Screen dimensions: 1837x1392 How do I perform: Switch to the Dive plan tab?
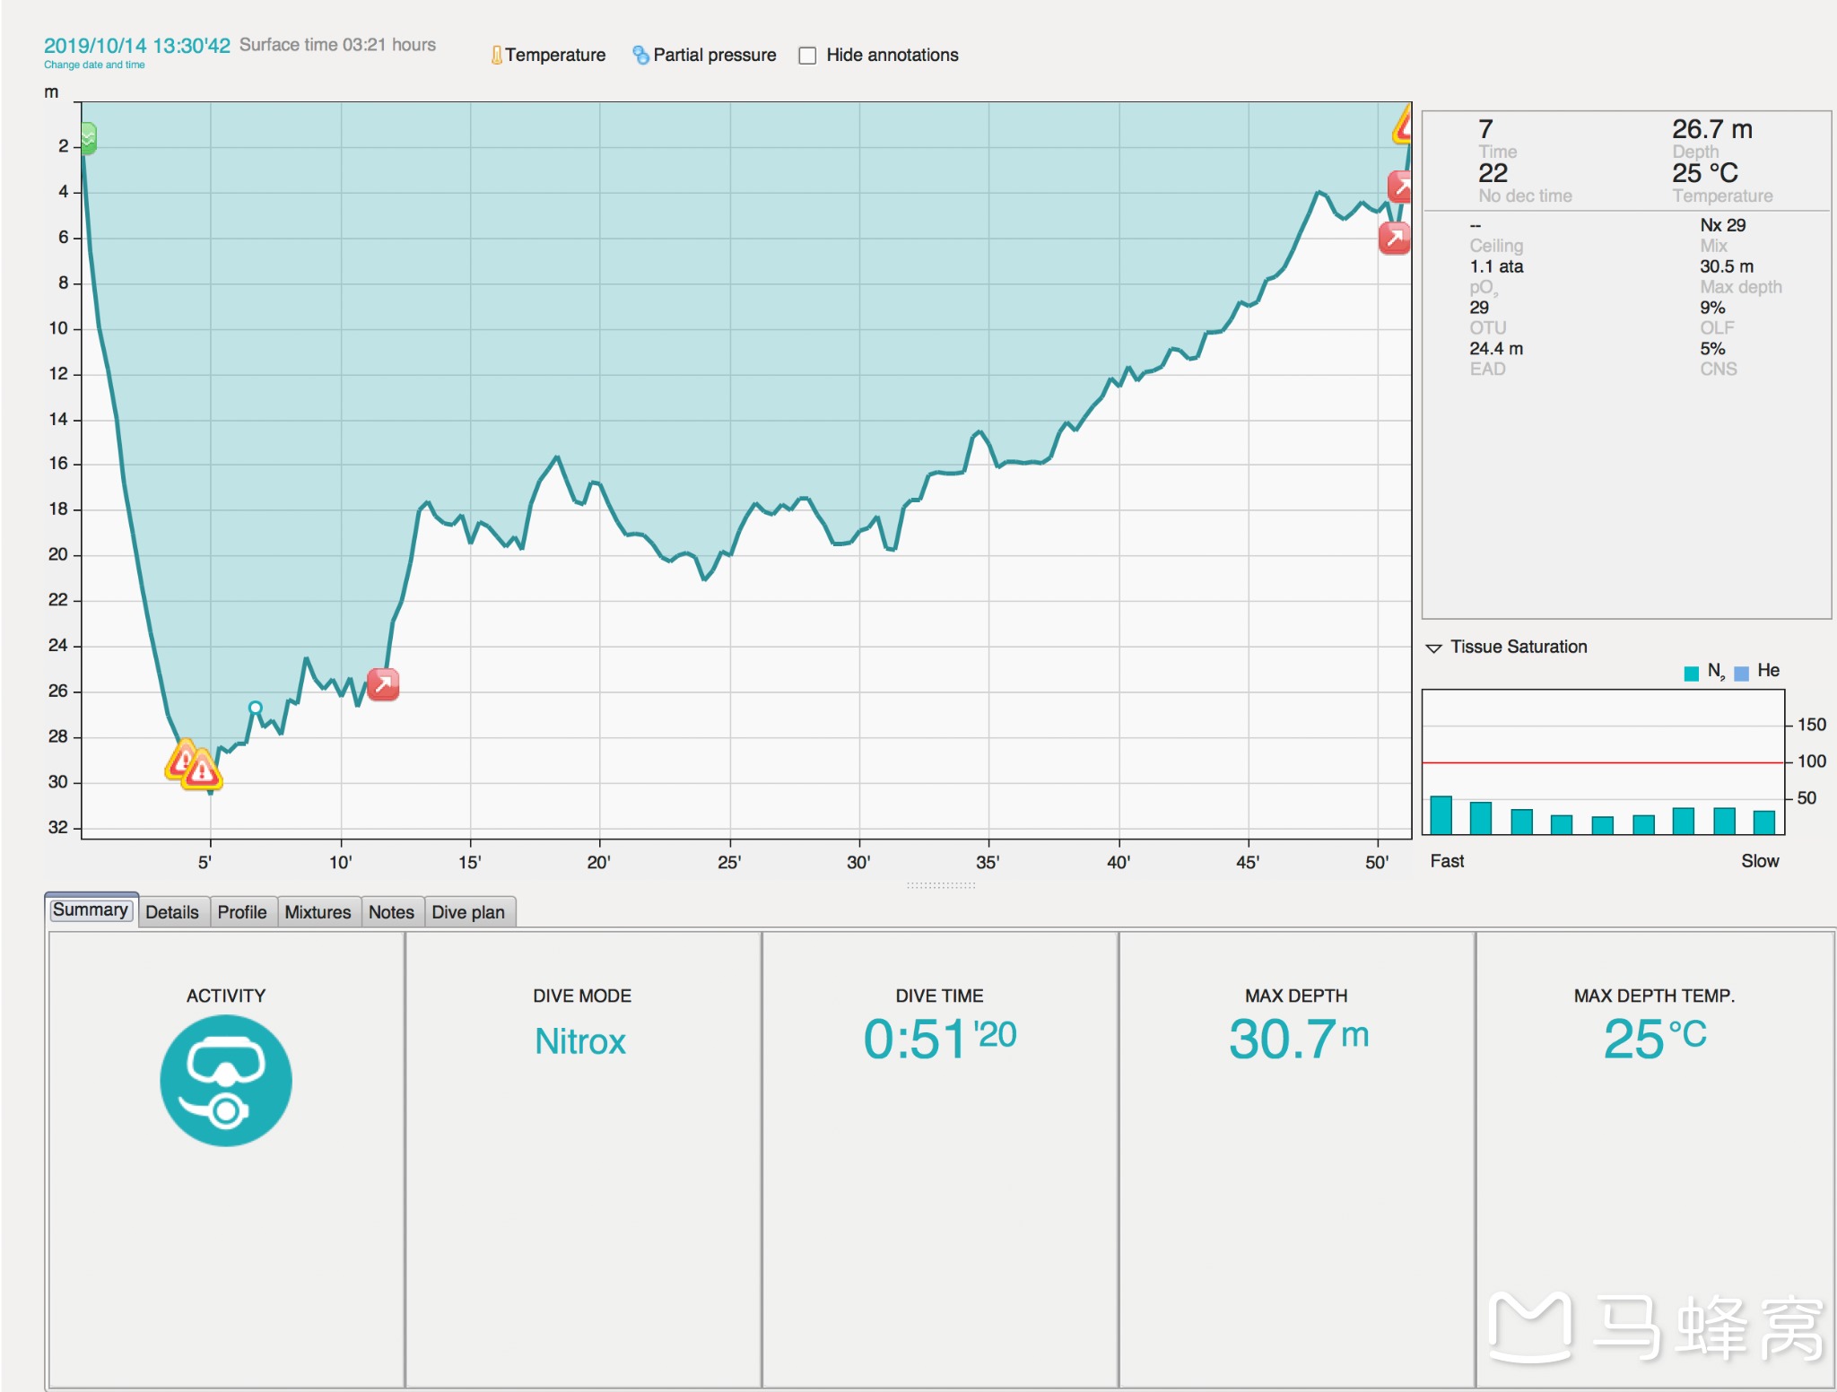tap(468, 912)
